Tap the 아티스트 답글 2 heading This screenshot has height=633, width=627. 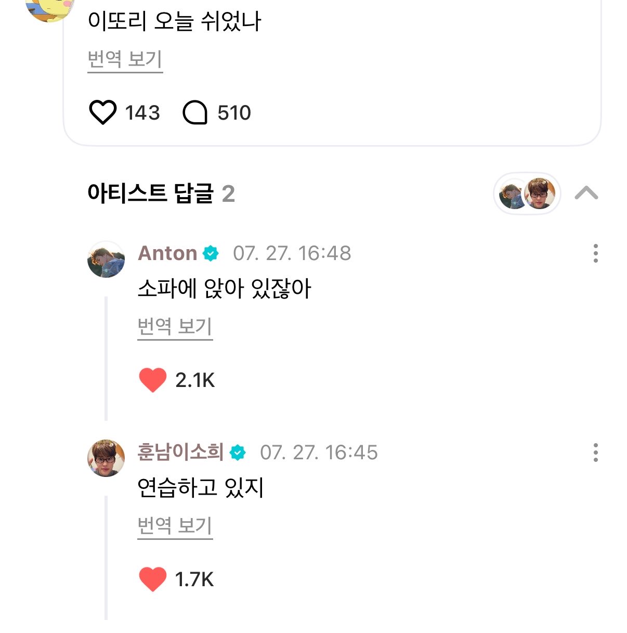coord(161,193)
